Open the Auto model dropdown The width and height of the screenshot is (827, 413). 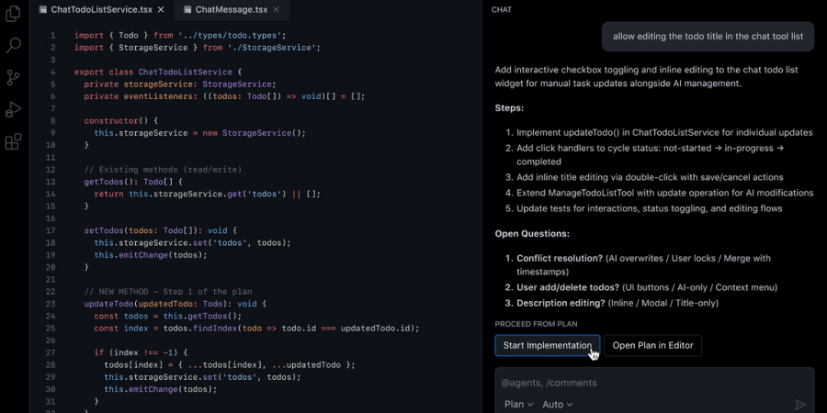(x=558, y=404)
